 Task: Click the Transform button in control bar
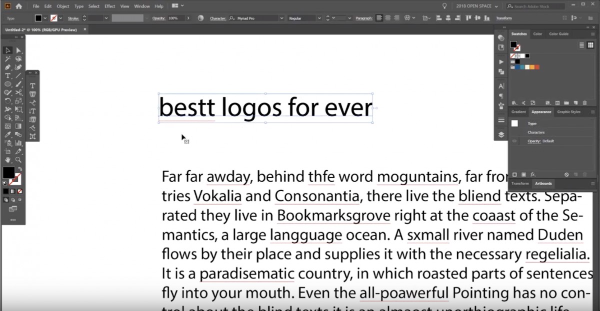pyautogui.click(x=504, y=18)
